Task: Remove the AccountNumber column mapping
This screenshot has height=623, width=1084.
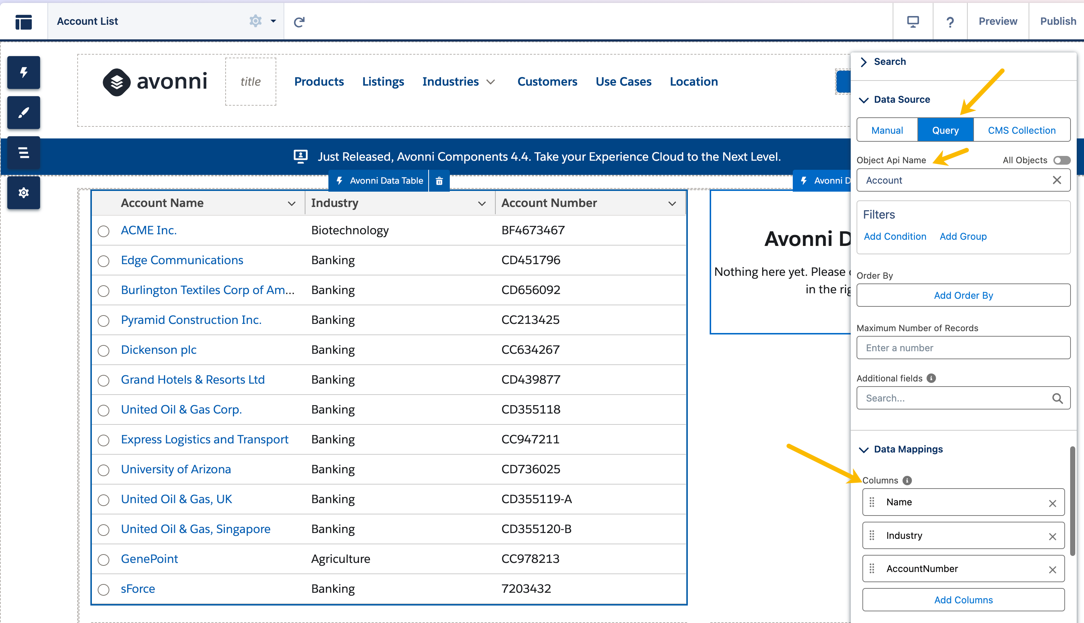Action: (x=1052, y=569)
